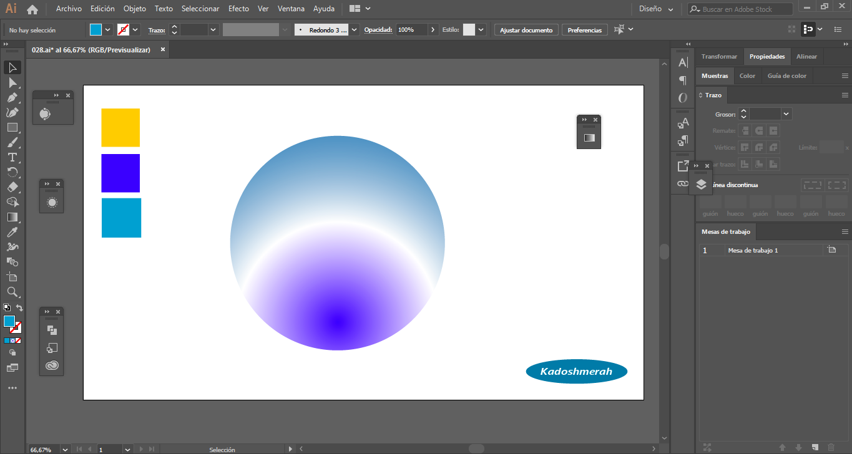Viewport: 852px width, 454px height.
Task: Select the Pen tool
Action: tap(12, 97)
